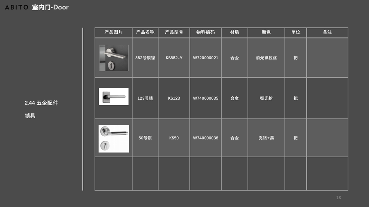Select the '882号锁镍' name cell
This screenshot has height=207, width=369.
coord(145,58)
